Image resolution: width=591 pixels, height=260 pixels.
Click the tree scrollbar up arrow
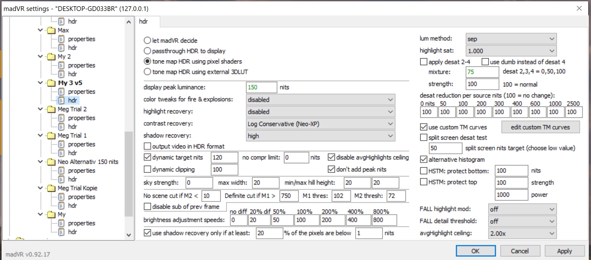(x=129, y=22)
